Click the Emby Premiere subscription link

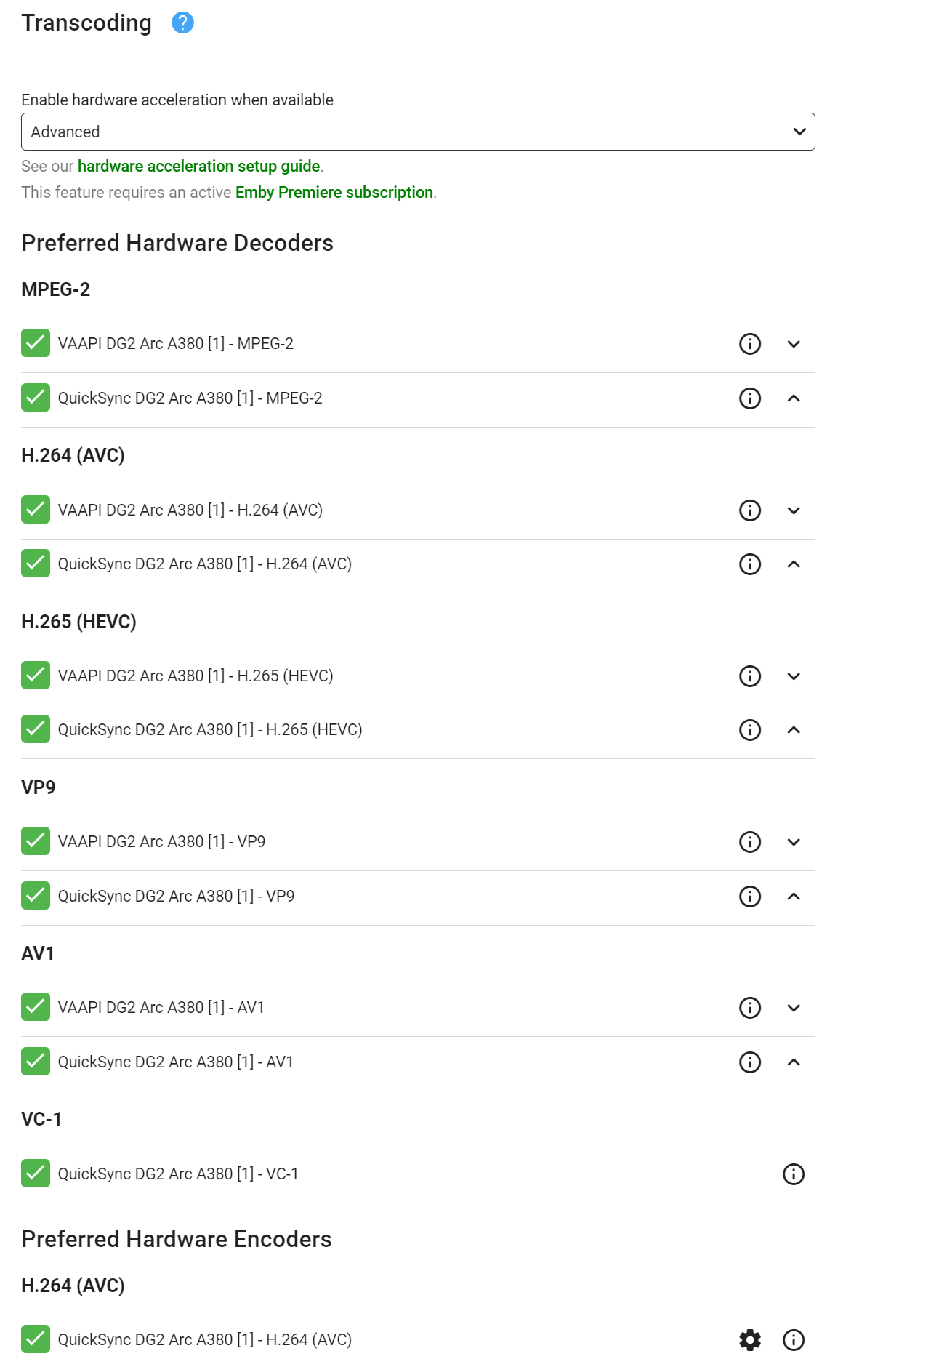[x=334, y=192]
